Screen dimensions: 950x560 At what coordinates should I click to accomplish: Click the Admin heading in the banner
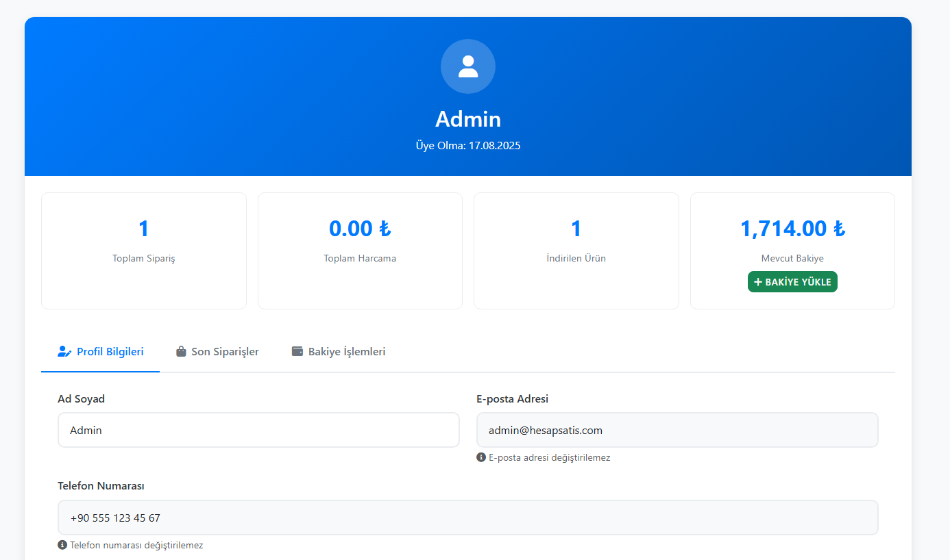[468, 119]
